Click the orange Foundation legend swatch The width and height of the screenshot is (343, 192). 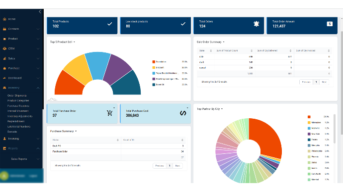click(x=154, y=62)
